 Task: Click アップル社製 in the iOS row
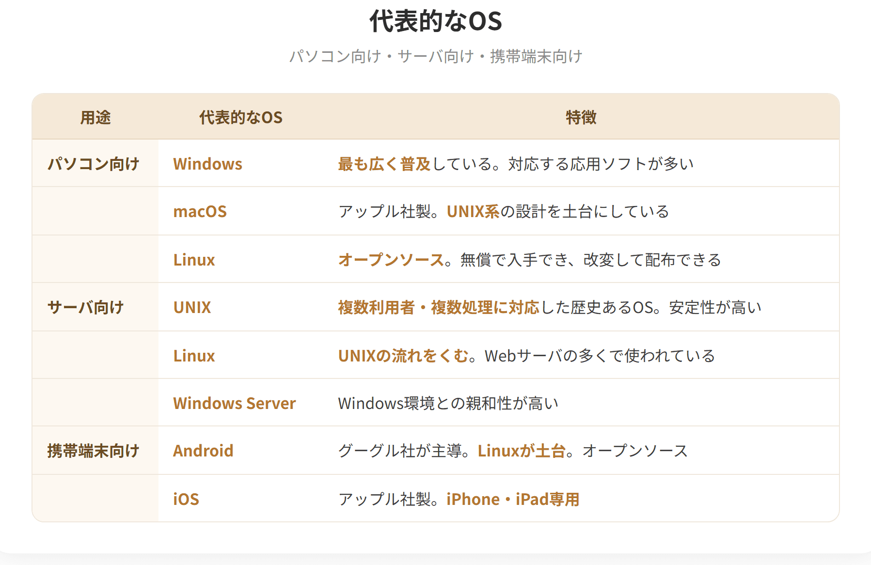click(384, 499)
